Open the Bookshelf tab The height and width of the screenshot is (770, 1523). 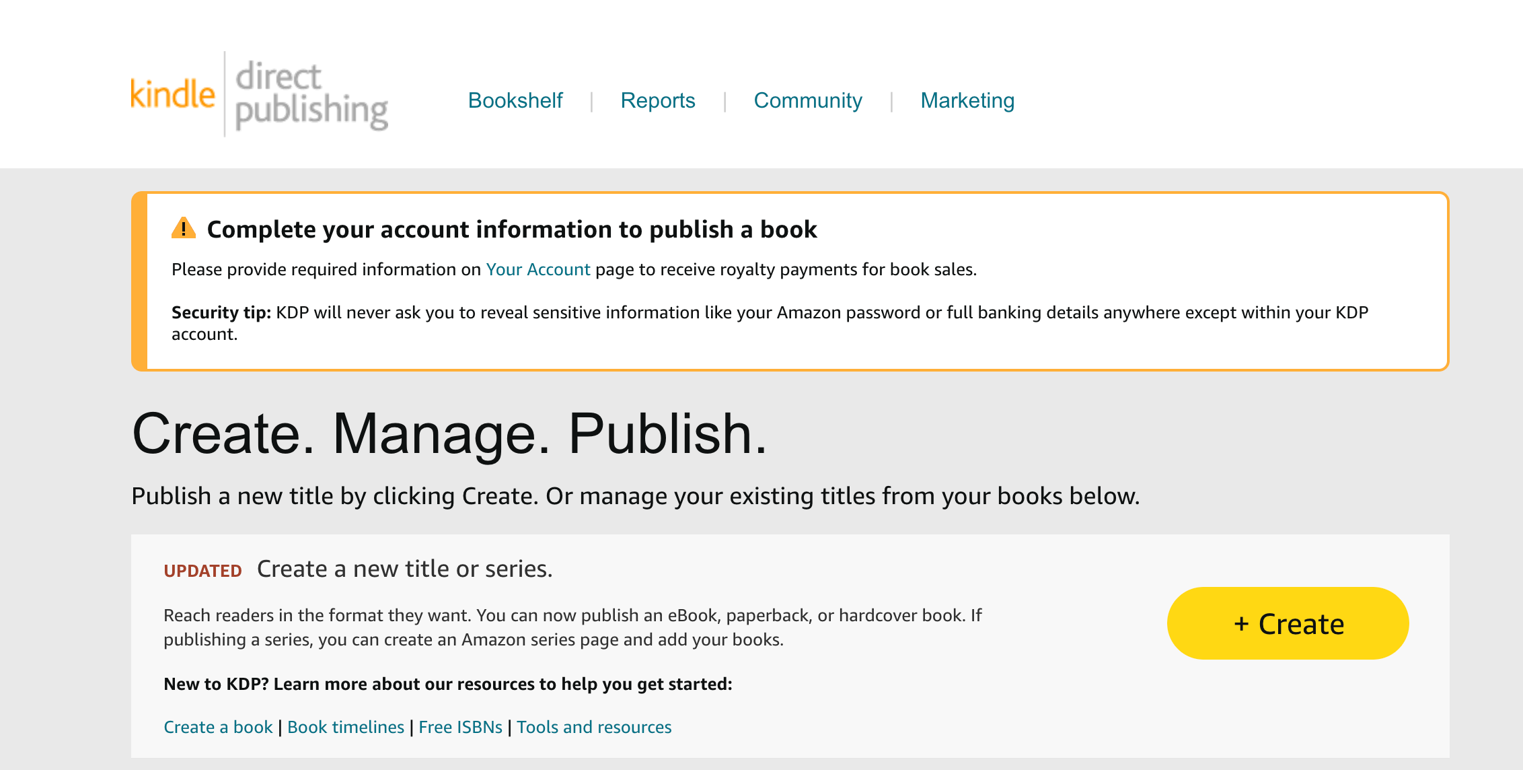click(515, 100)
